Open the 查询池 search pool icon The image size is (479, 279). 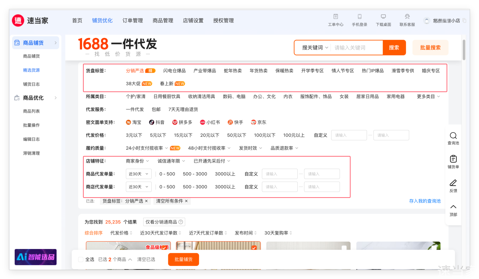[x=453, y=136]
